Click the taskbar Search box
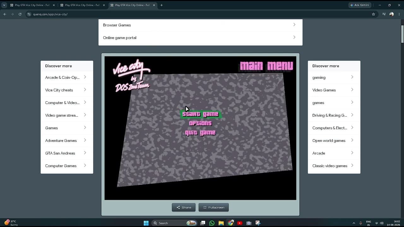 (x=174, y=223)
